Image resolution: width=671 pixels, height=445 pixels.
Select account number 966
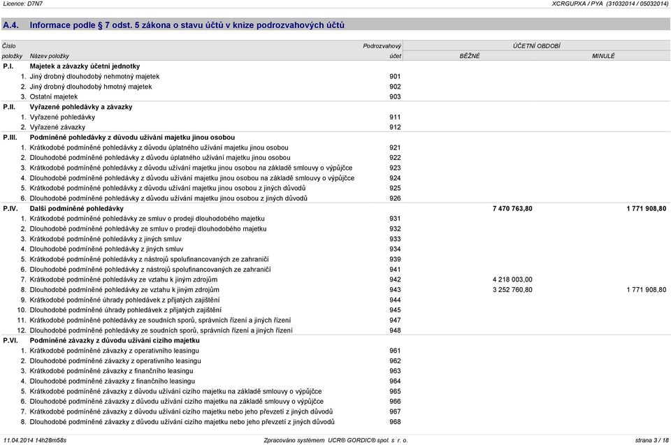pyautogui.click(x=395, y=402)
